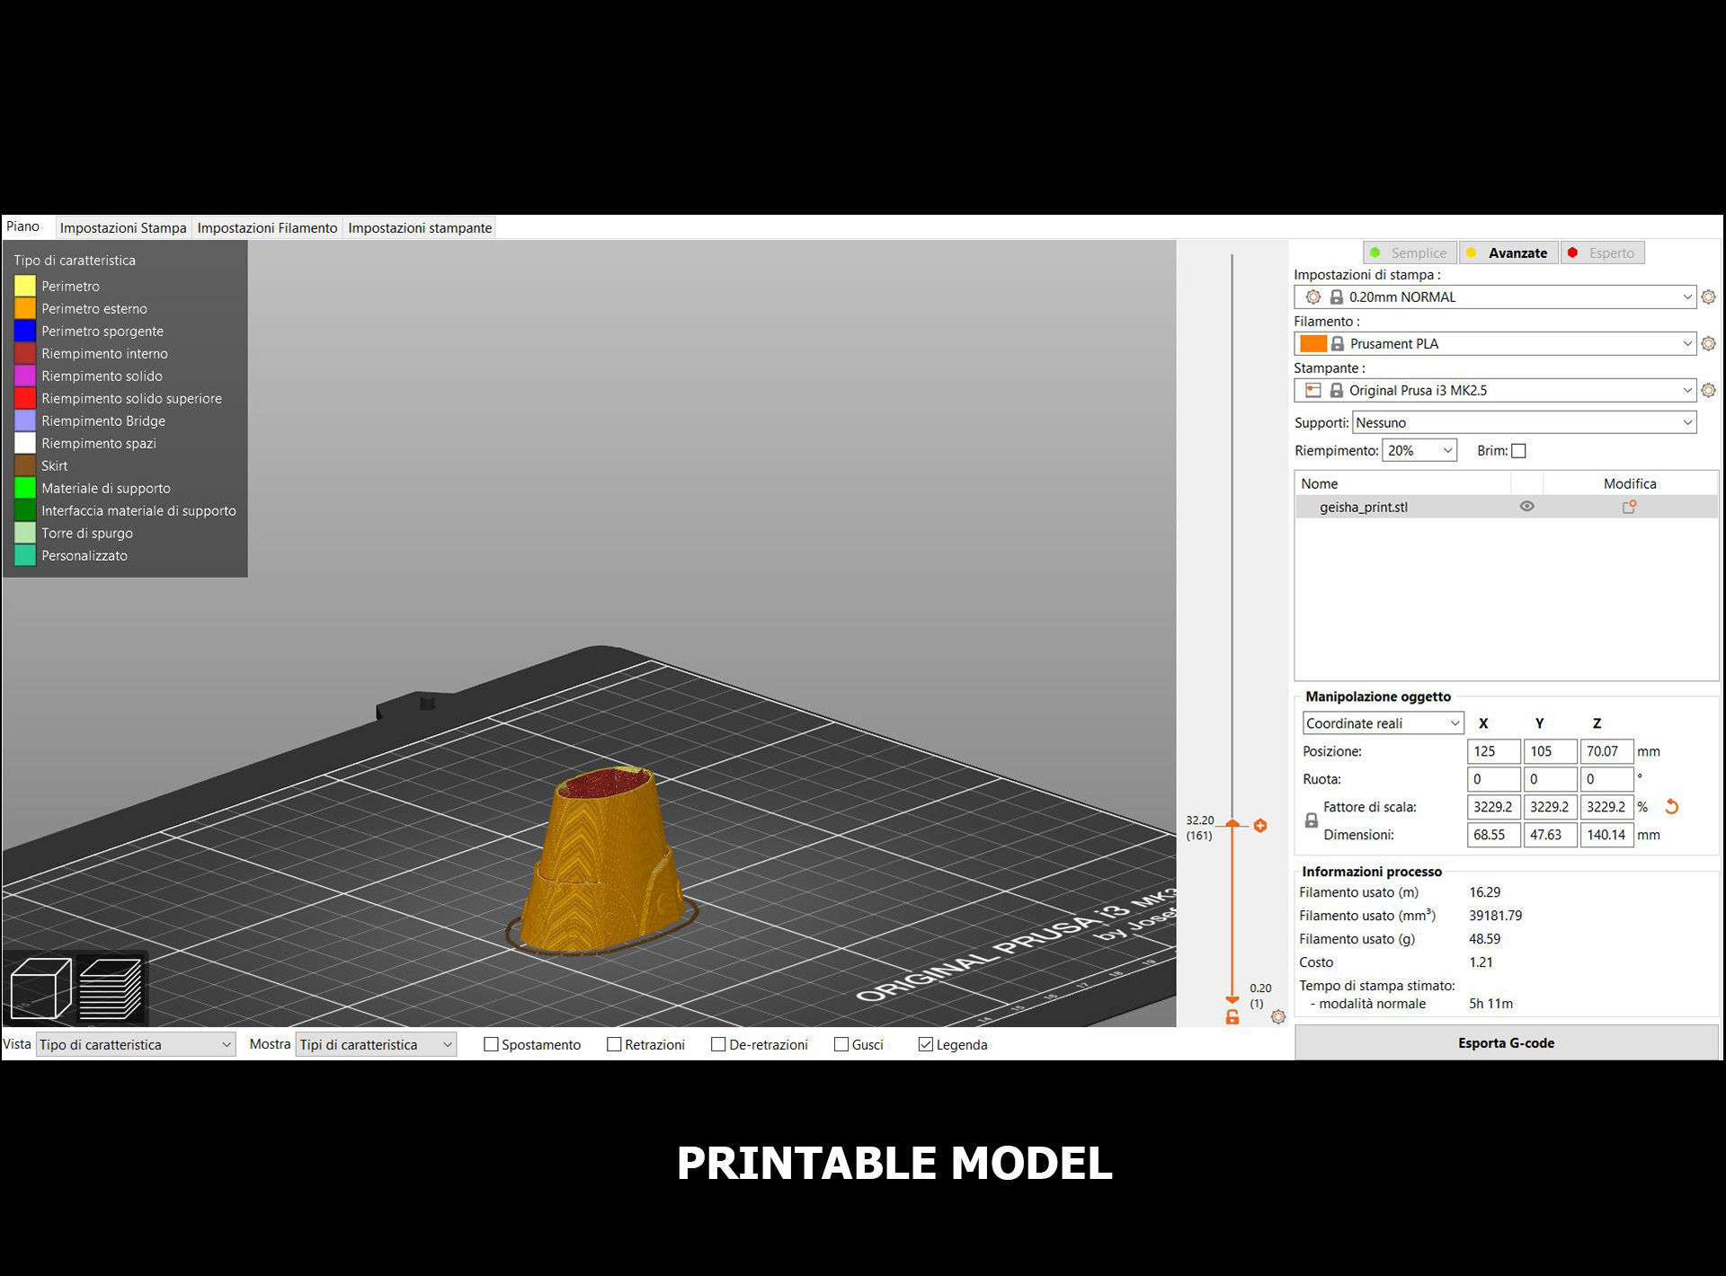Click the Esporta G-code button
The image size is (1726, 1276).
1506,1042
